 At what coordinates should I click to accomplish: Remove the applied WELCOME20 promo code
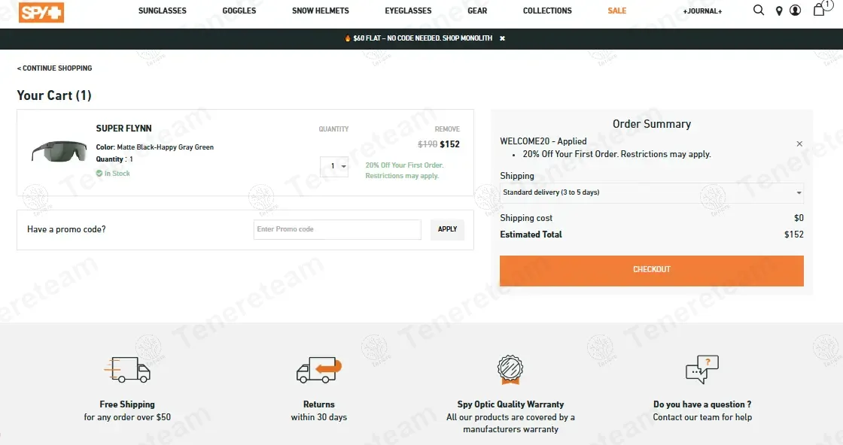point(799,144)
